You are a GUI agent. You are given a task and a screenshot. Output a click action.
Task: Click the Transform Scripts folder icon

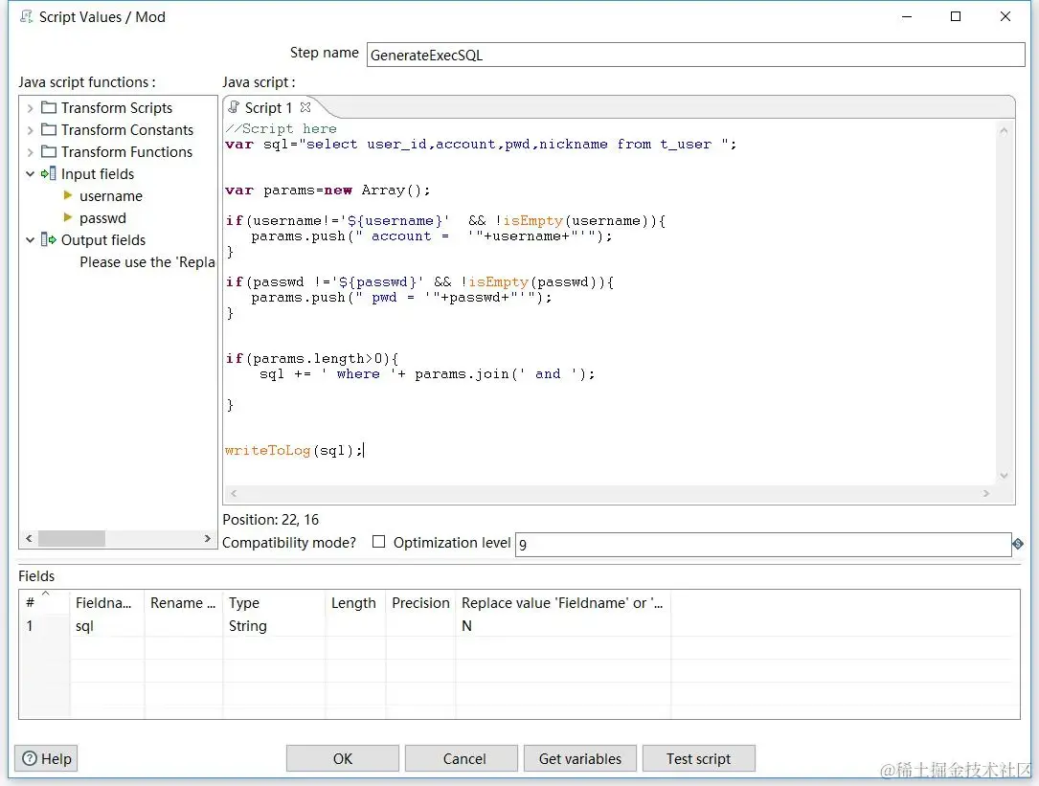[49, 107]
